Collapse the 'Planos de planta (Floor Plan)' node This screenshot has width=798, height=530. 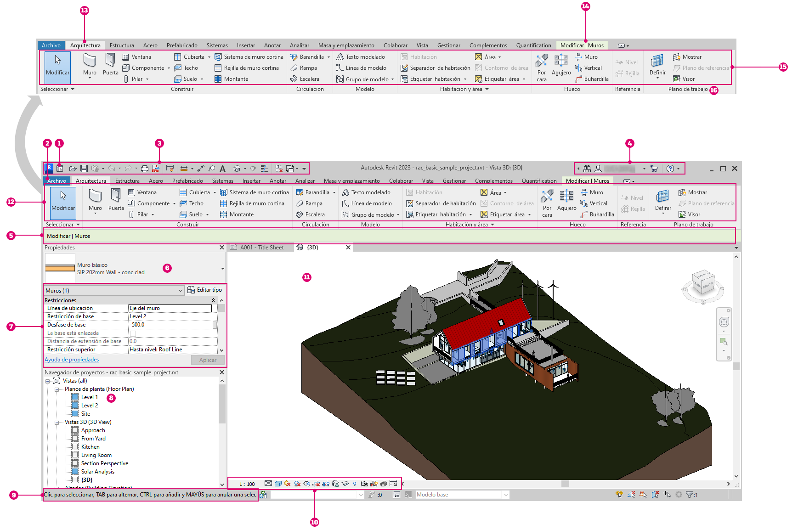tap(57, 389)
